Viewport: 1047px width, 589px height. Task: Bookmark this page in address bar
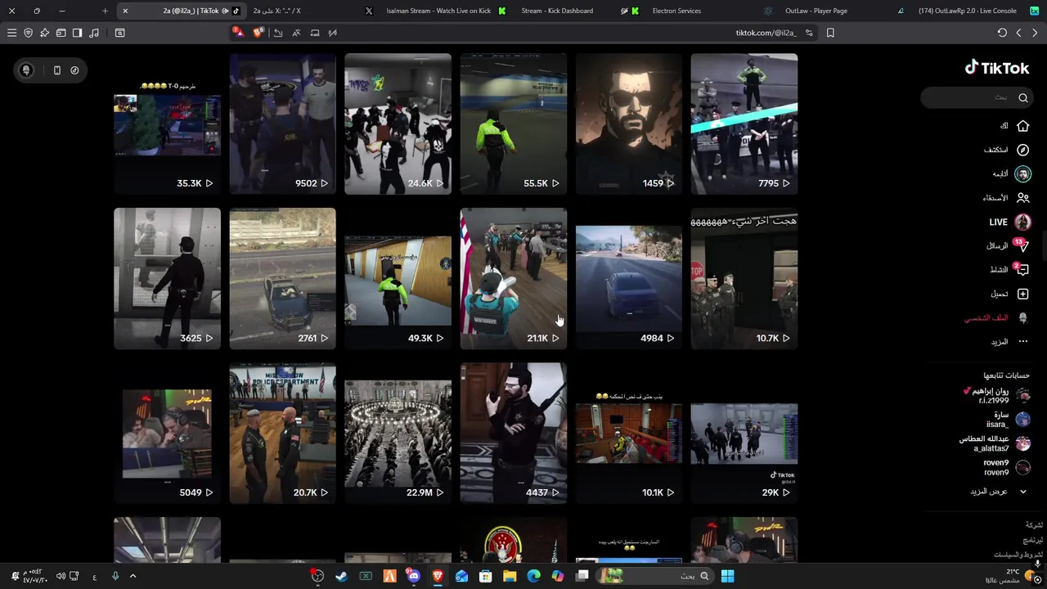click(x=830, y=33)
